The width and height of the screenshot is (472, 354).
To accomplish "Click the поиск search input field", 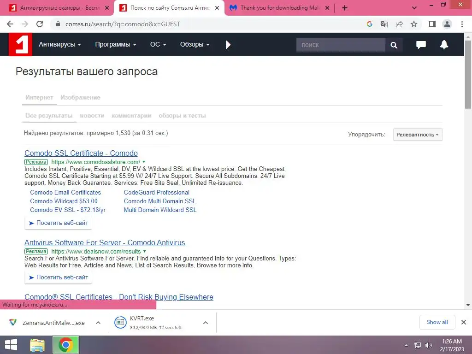I will tap(341, 45).
